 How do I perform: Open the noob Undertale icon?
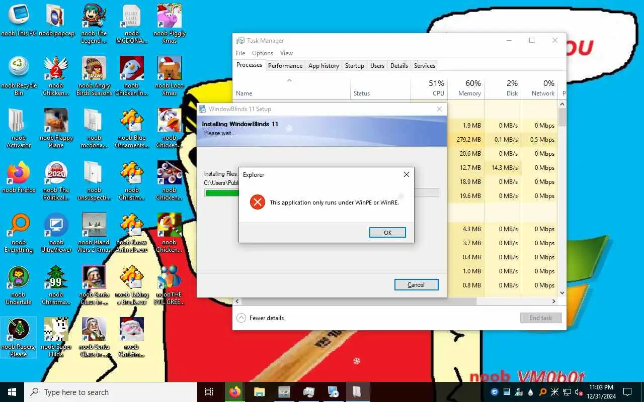(19, 285)
